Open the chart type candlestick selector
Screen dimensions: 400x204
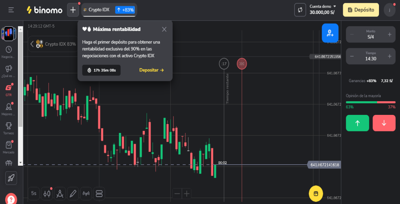pyautogui.click(x=47, y=193)
